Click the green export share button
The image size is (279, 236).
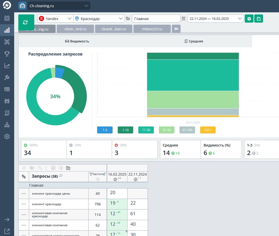[x=259, y=19]
